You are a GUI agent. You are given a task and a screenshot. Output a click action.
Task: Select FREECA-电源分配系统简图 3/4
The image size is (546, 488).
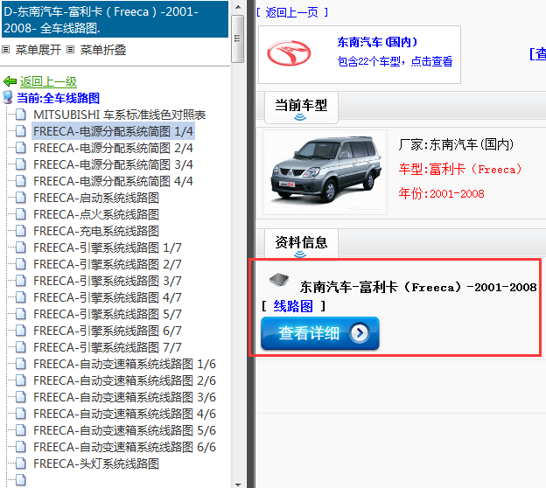[113, 164]
